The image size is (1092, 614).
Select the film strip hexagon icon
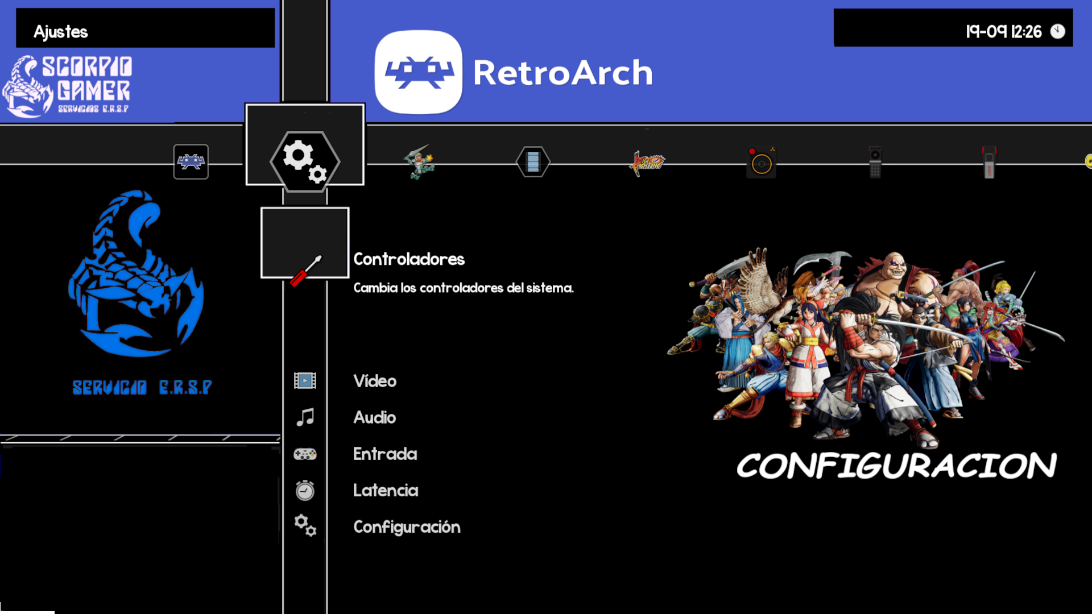[533, 162]
